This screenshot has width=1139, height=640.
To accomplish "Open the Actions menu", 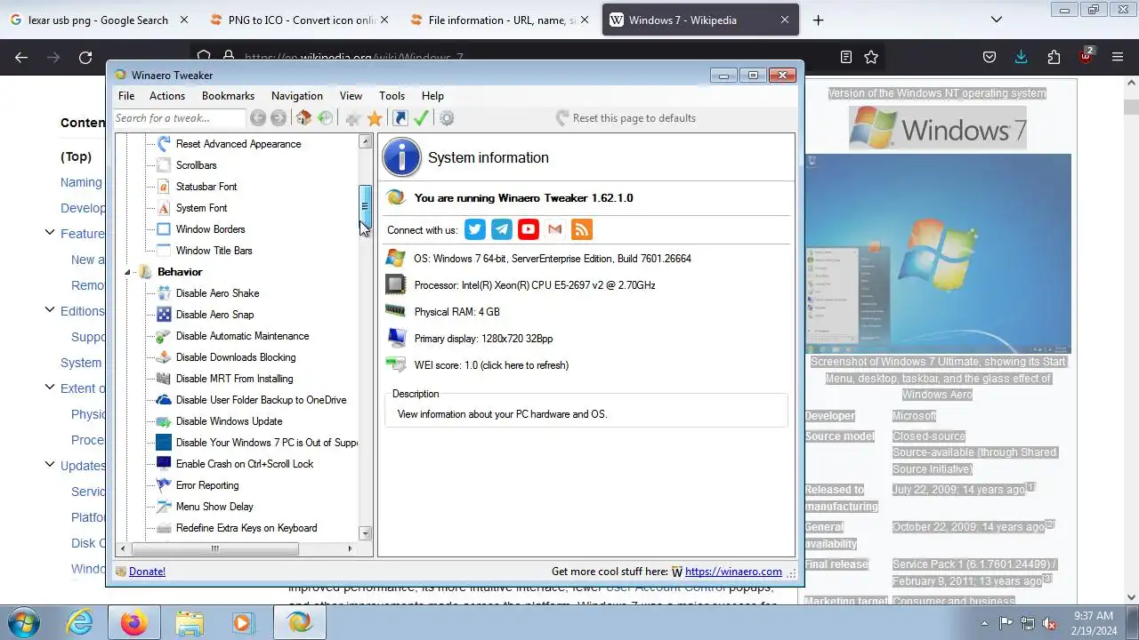I will [x=167, y=96].
